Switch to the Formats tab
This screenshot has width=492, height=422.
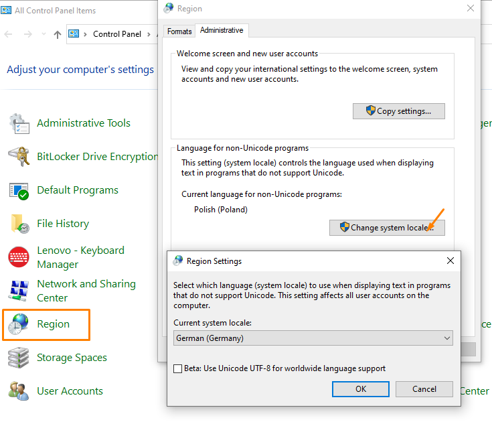pos(179,31)
